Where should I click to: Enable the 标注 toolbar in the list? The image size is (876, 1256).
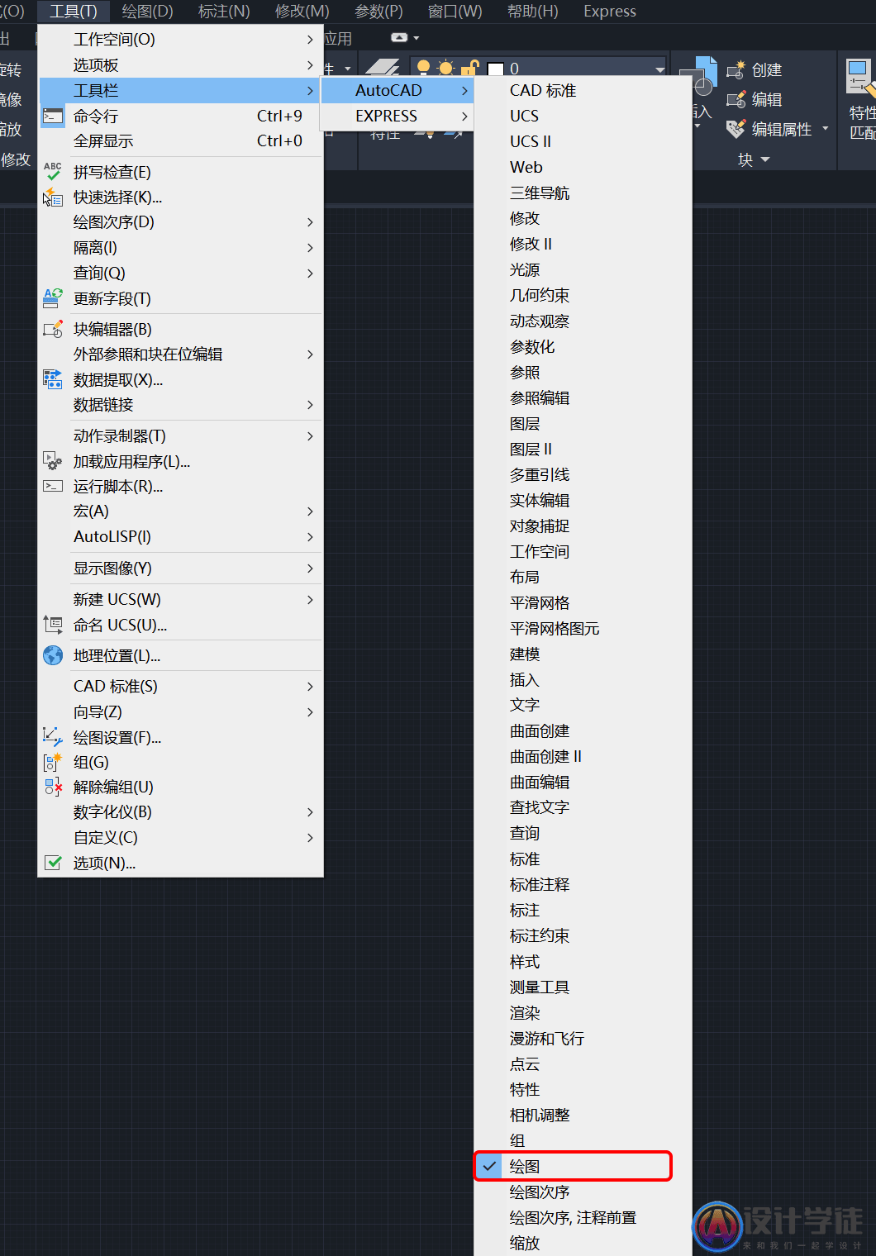click(x=583, y=910)
